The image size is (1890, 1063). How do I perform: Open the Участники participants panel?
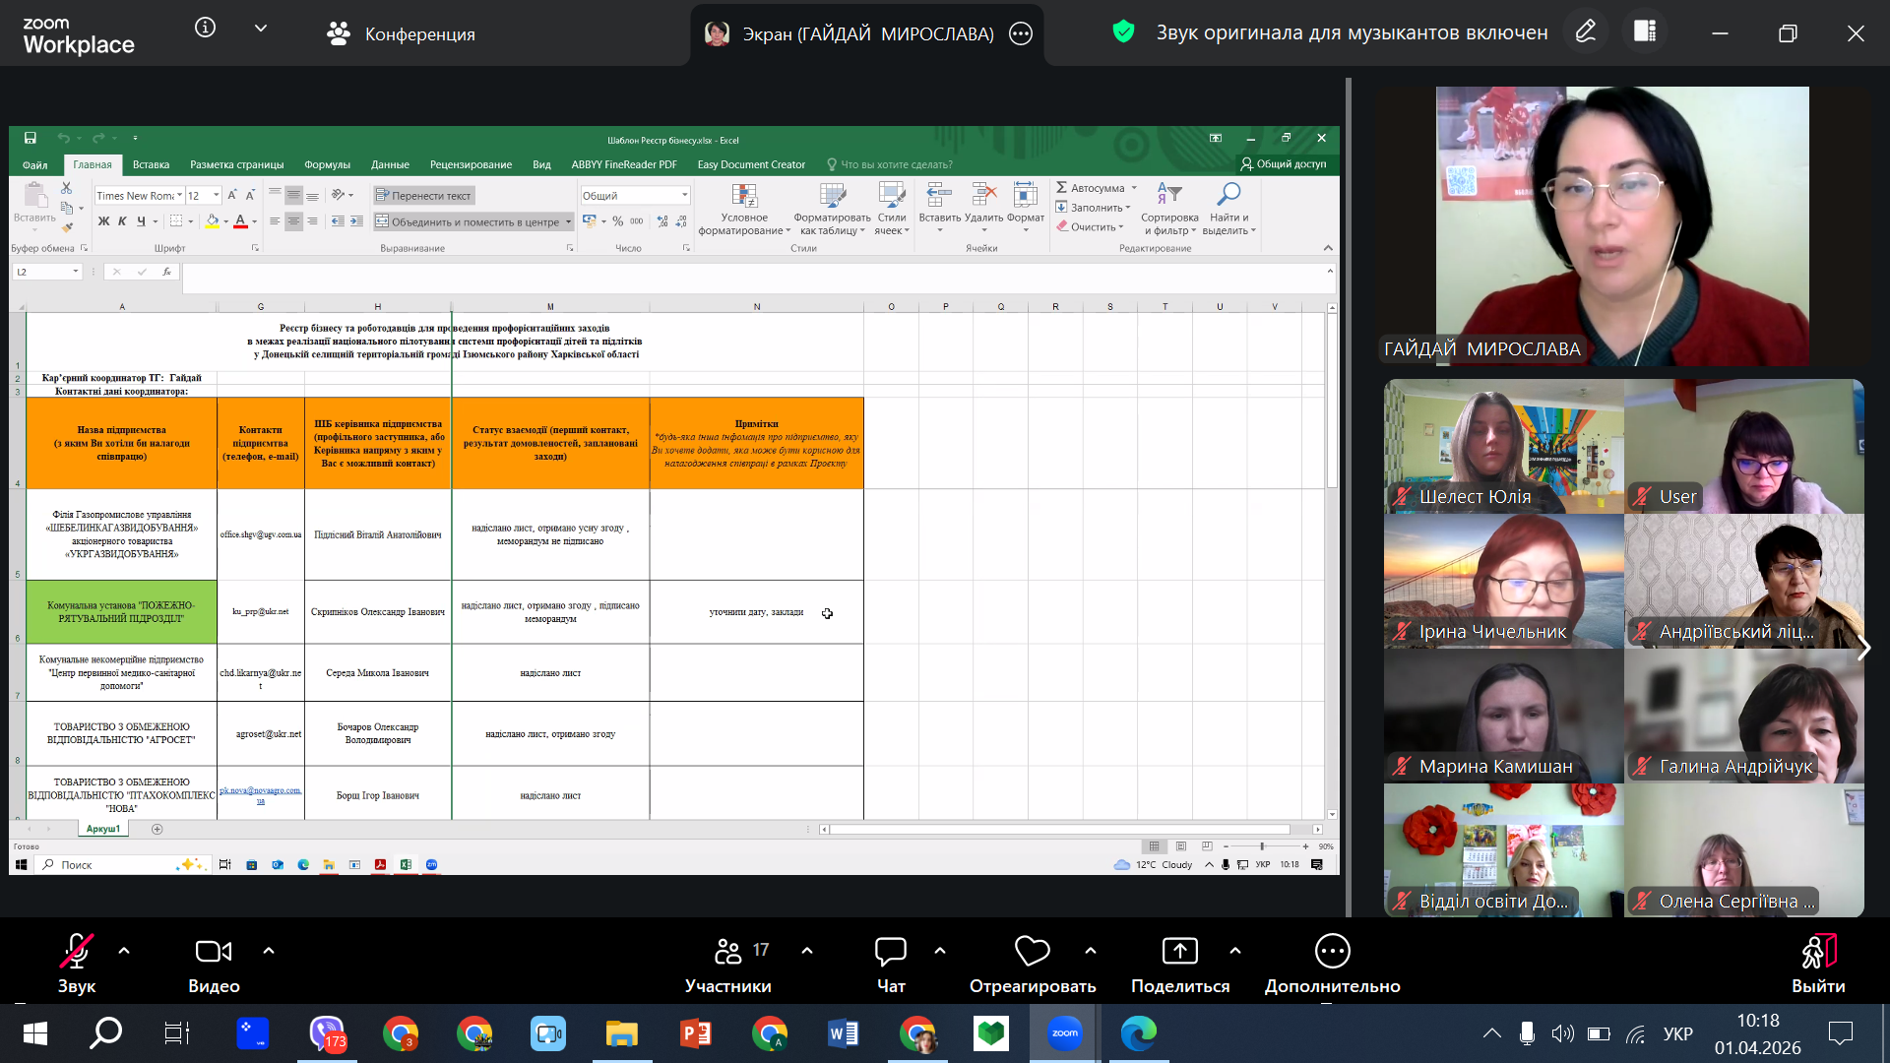click(x=728, y=963)
